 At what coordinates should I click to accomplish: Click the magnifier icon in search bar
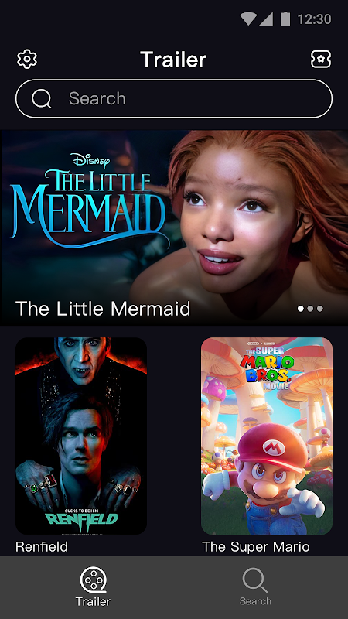pos(42,99)
